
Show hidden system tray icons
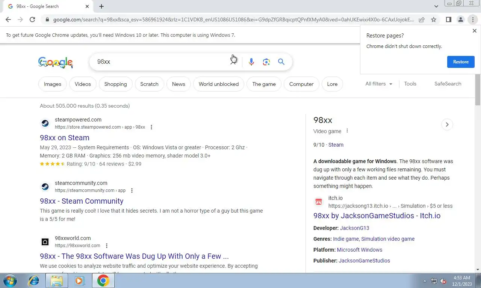pos(425,281)
